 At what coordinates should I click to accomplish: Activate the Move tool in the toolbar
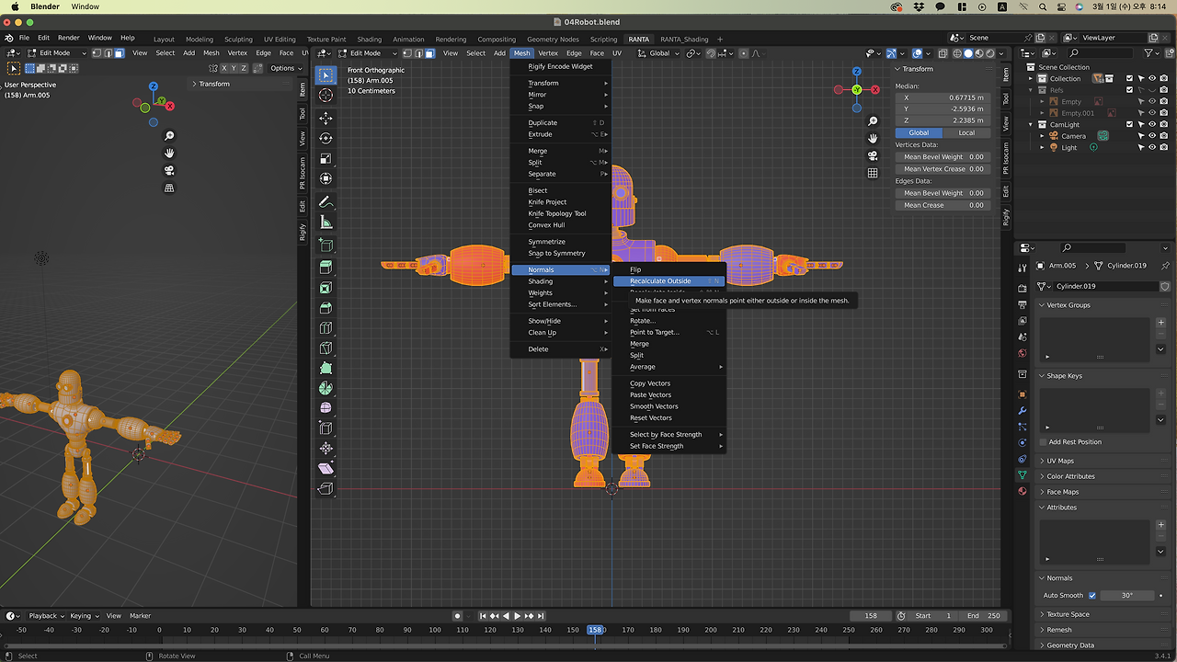[x=326, y=118]
